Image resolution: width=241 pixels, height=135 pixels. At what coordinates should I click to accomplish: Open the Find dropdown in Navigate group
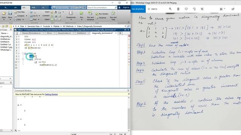(x=35, y=19)
